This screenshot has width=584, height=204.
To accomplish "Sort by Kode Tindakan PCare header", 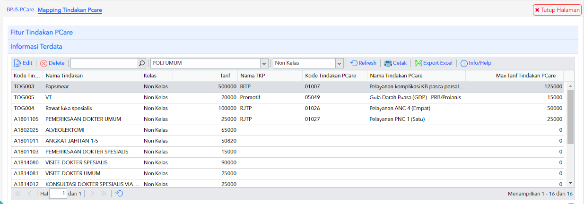I will point(334,76).
